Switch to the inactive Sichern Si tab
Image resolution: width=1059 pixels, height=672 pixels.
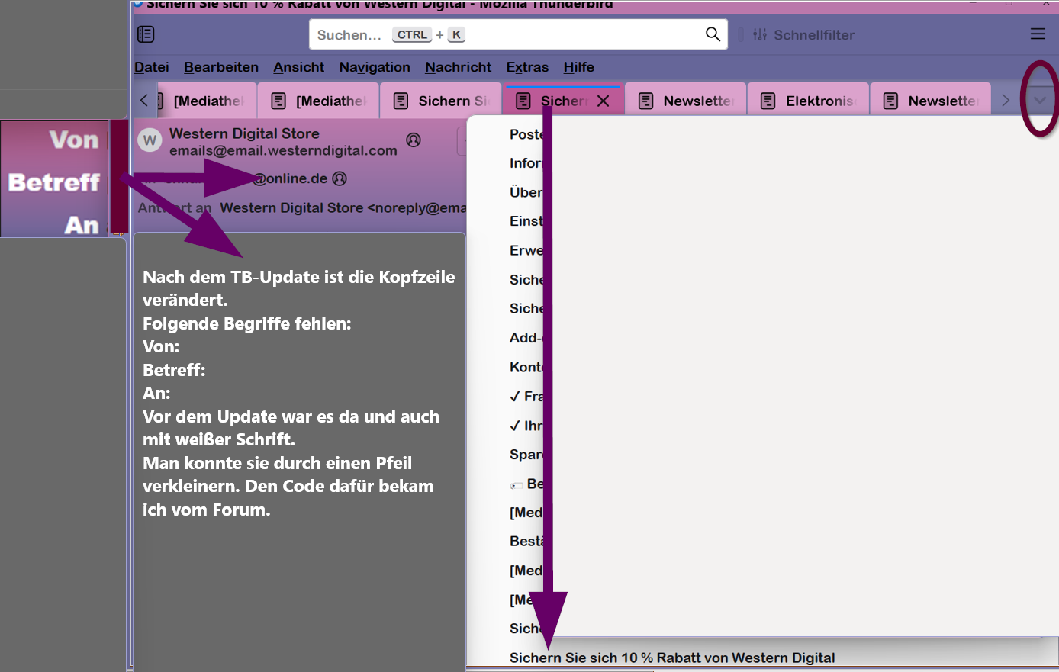point(441,101)
